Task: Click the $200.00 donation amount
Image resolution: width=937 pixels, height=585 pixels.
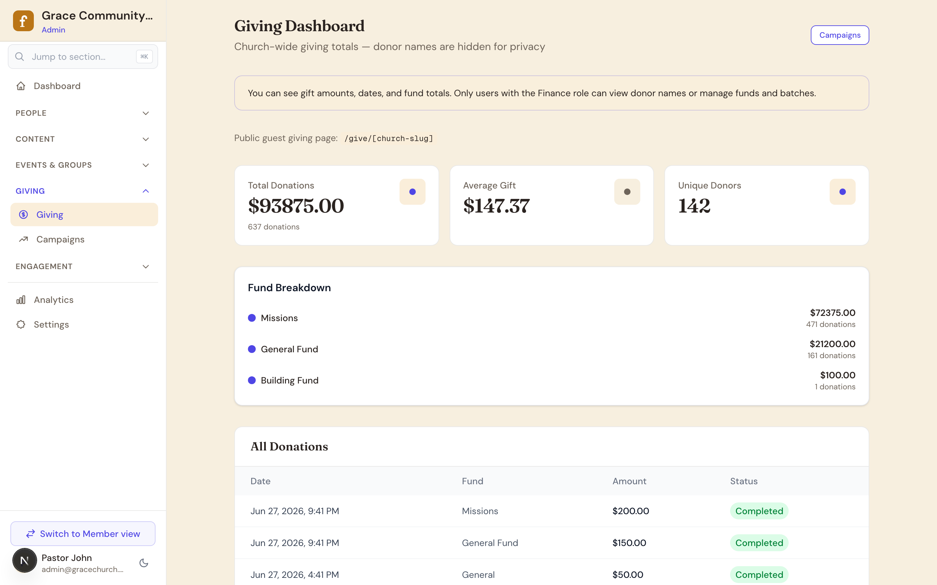Action: (630, 511)
